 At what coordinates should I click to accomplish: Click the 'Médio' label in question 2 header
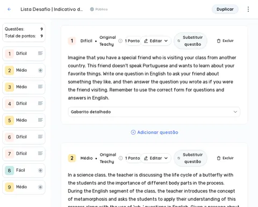[87, 158]
